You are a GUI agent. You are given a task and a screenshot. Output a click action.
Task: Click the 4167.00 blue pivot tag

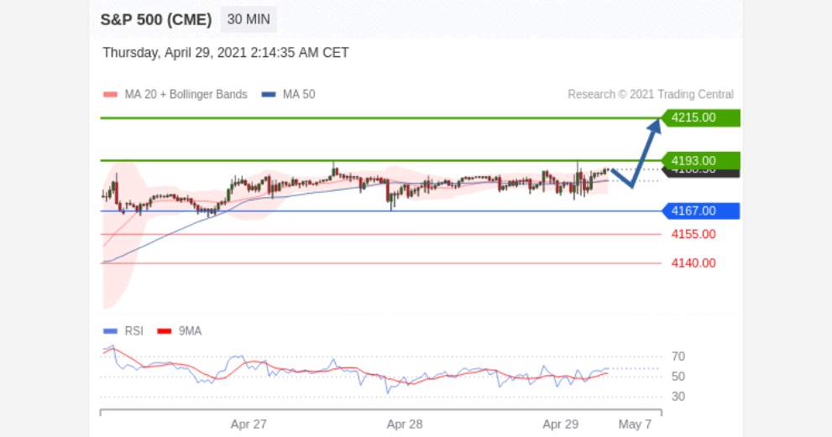(700, 211)
